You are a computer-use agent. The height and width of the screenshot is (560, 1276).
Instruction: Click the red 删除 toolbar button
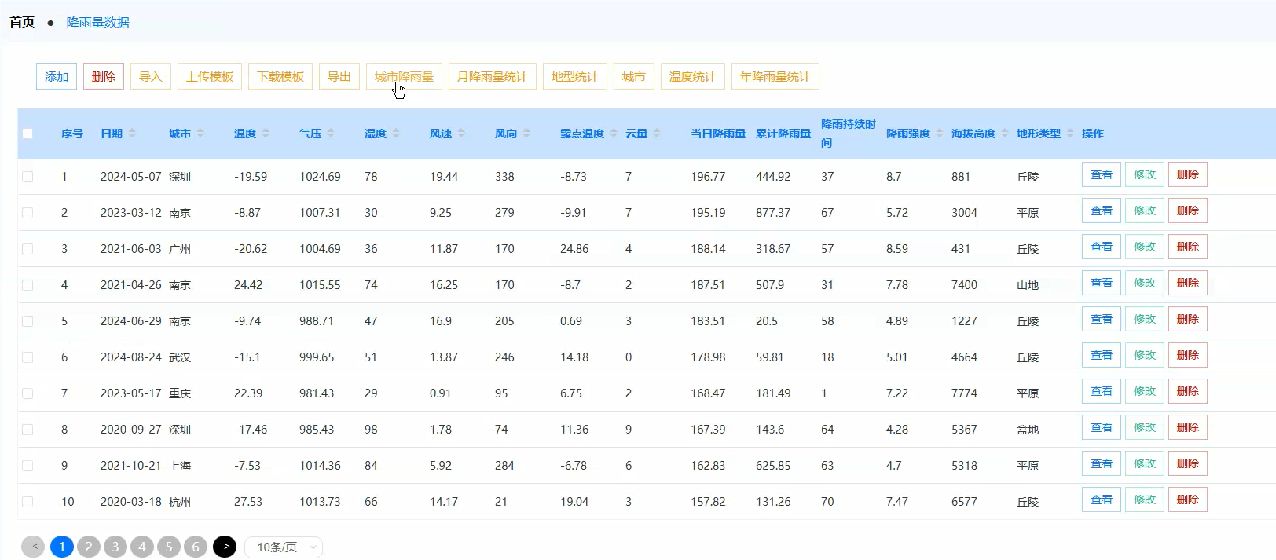click(x=104, y=76)
